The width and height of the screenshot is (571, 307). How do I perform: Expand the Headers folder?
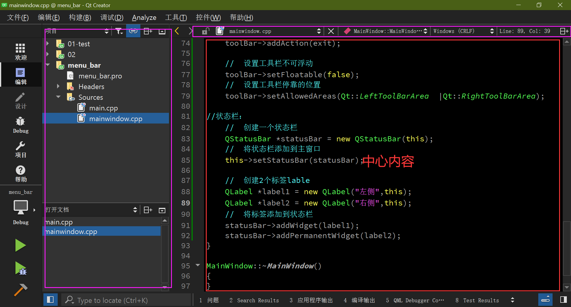point(58,86)
